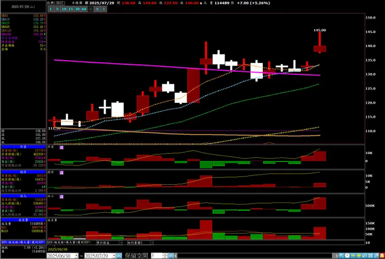This screenshot has width=385, height=259.
Task: Select the 投信 blue header in left panel
Action: (23, 172)
